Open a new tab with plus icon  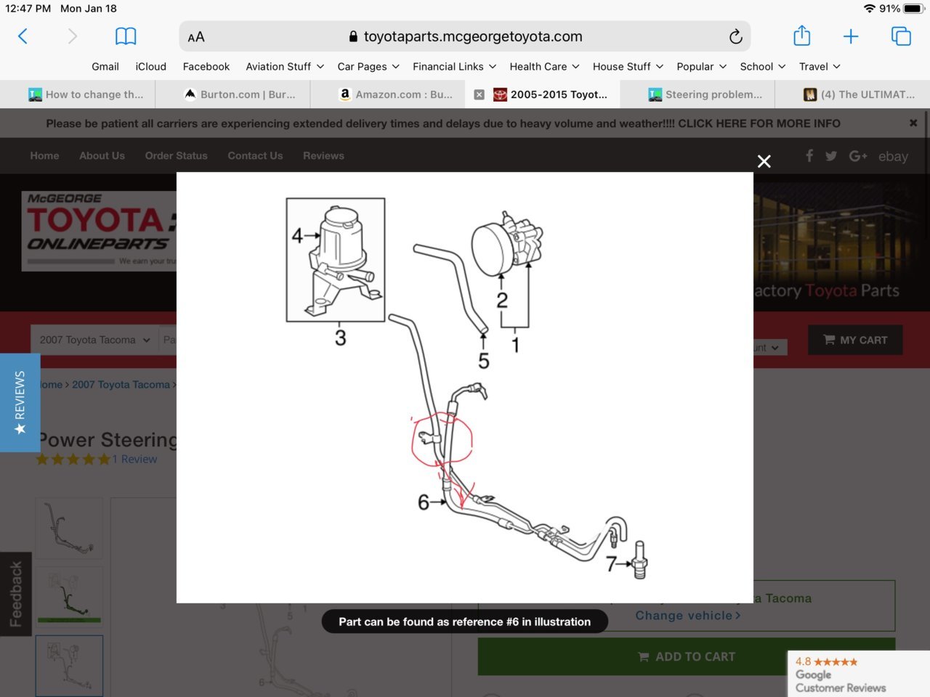[851, 36]
